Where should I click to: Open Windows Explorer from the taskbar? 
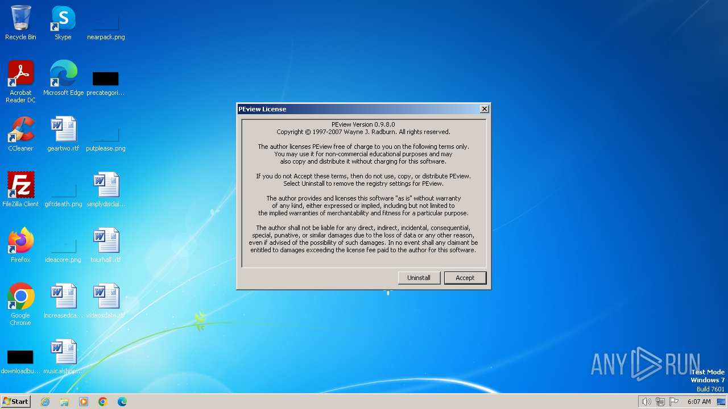[64, 402]
